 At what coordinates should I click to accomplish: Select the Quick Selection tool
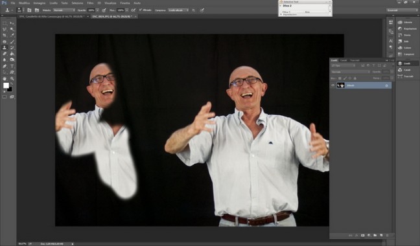(12, 29)
